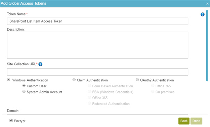Select Office 365 under OAuth2 Authentication
The width and height of the screenshot is (210, 127).
[x=153, y=85]
